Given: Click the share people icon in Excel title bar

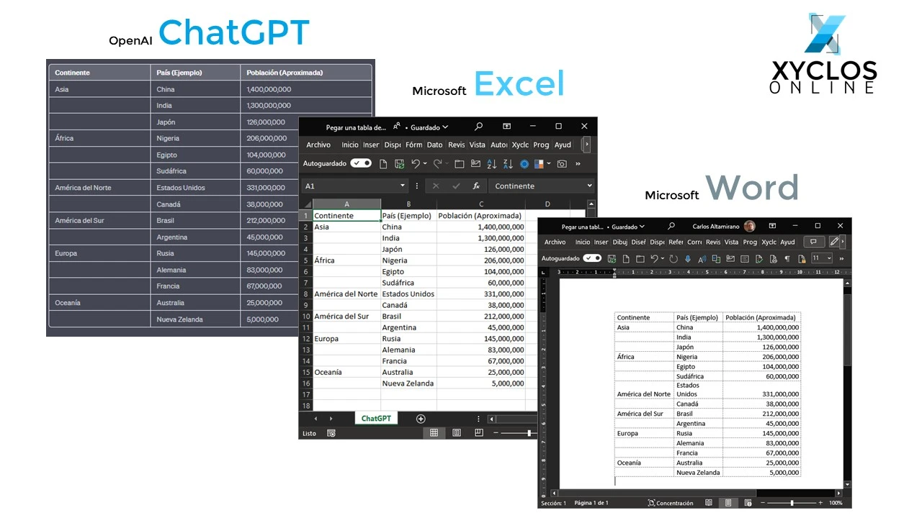Looking at the screenshot, I should pos(397,127).
